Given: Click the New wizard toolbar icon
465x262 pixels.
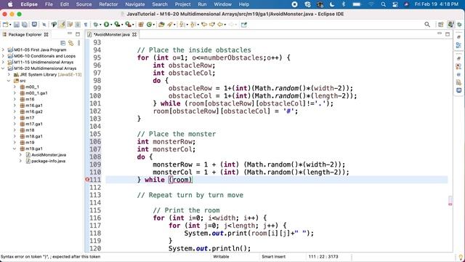Looking at the screenshot, I should pos(5,25).
